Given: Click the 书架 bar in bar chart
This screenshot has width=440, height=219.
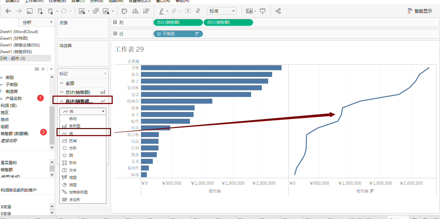Looking at the screenshot, I should 211,68.
